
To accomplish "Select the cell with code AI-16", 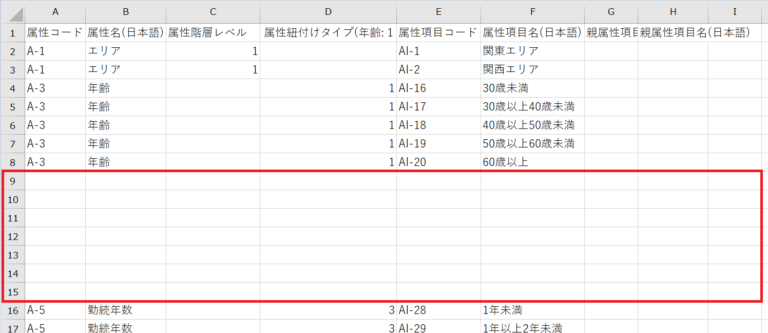I will pyautogui.click(x=438, y=88).
